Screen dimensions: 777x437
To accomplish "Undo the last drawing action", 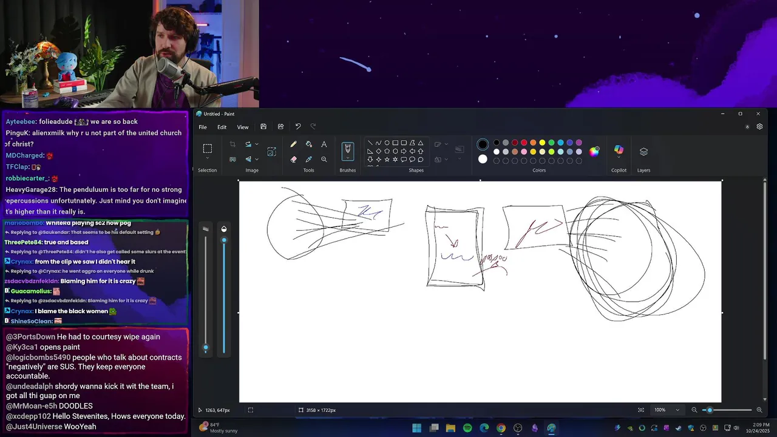I will point(297,127).
